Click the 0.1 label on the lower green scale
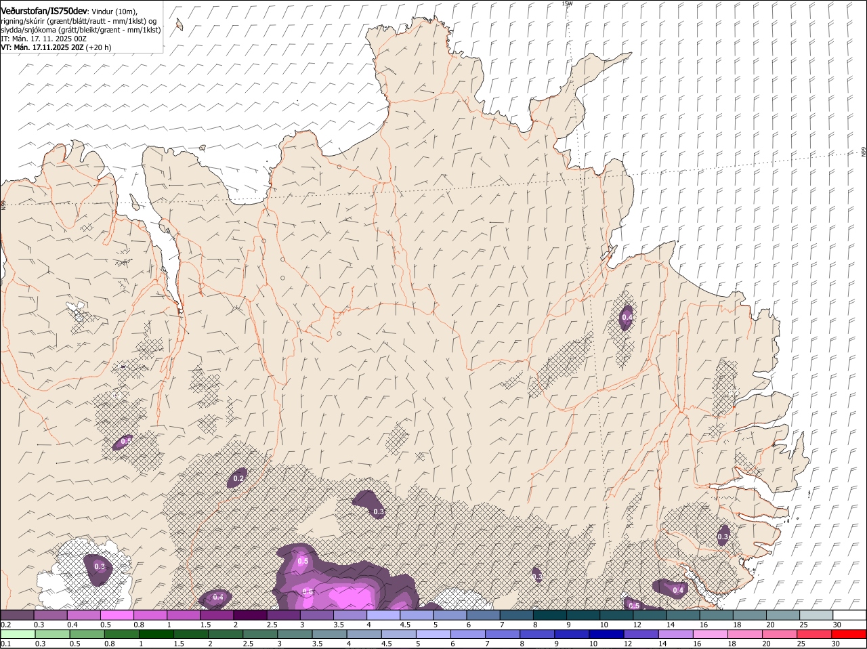 click(5, 644)
